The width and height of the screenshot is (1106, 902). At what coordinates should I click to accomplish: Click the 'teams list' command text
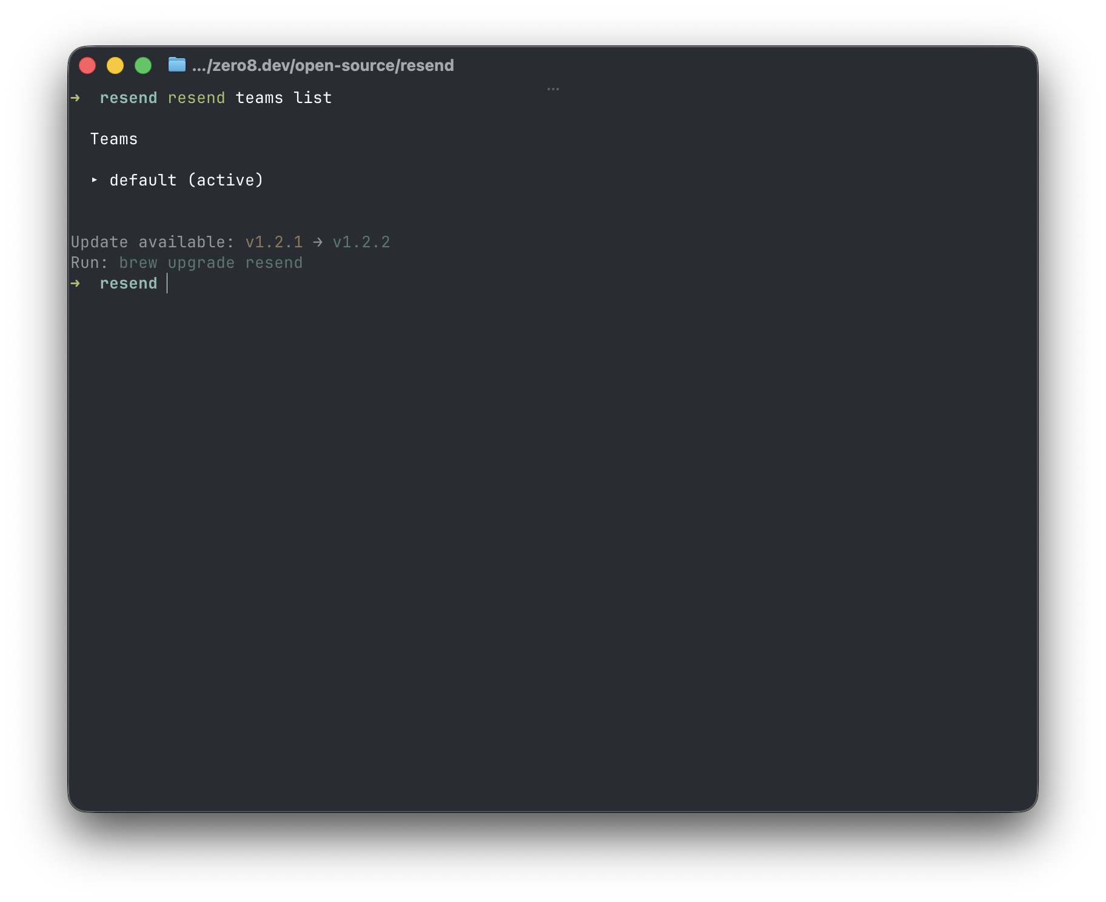point(284,98)
